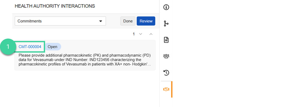
Task: Open the timeline history clock icon
Action: (x=166, y=73)
